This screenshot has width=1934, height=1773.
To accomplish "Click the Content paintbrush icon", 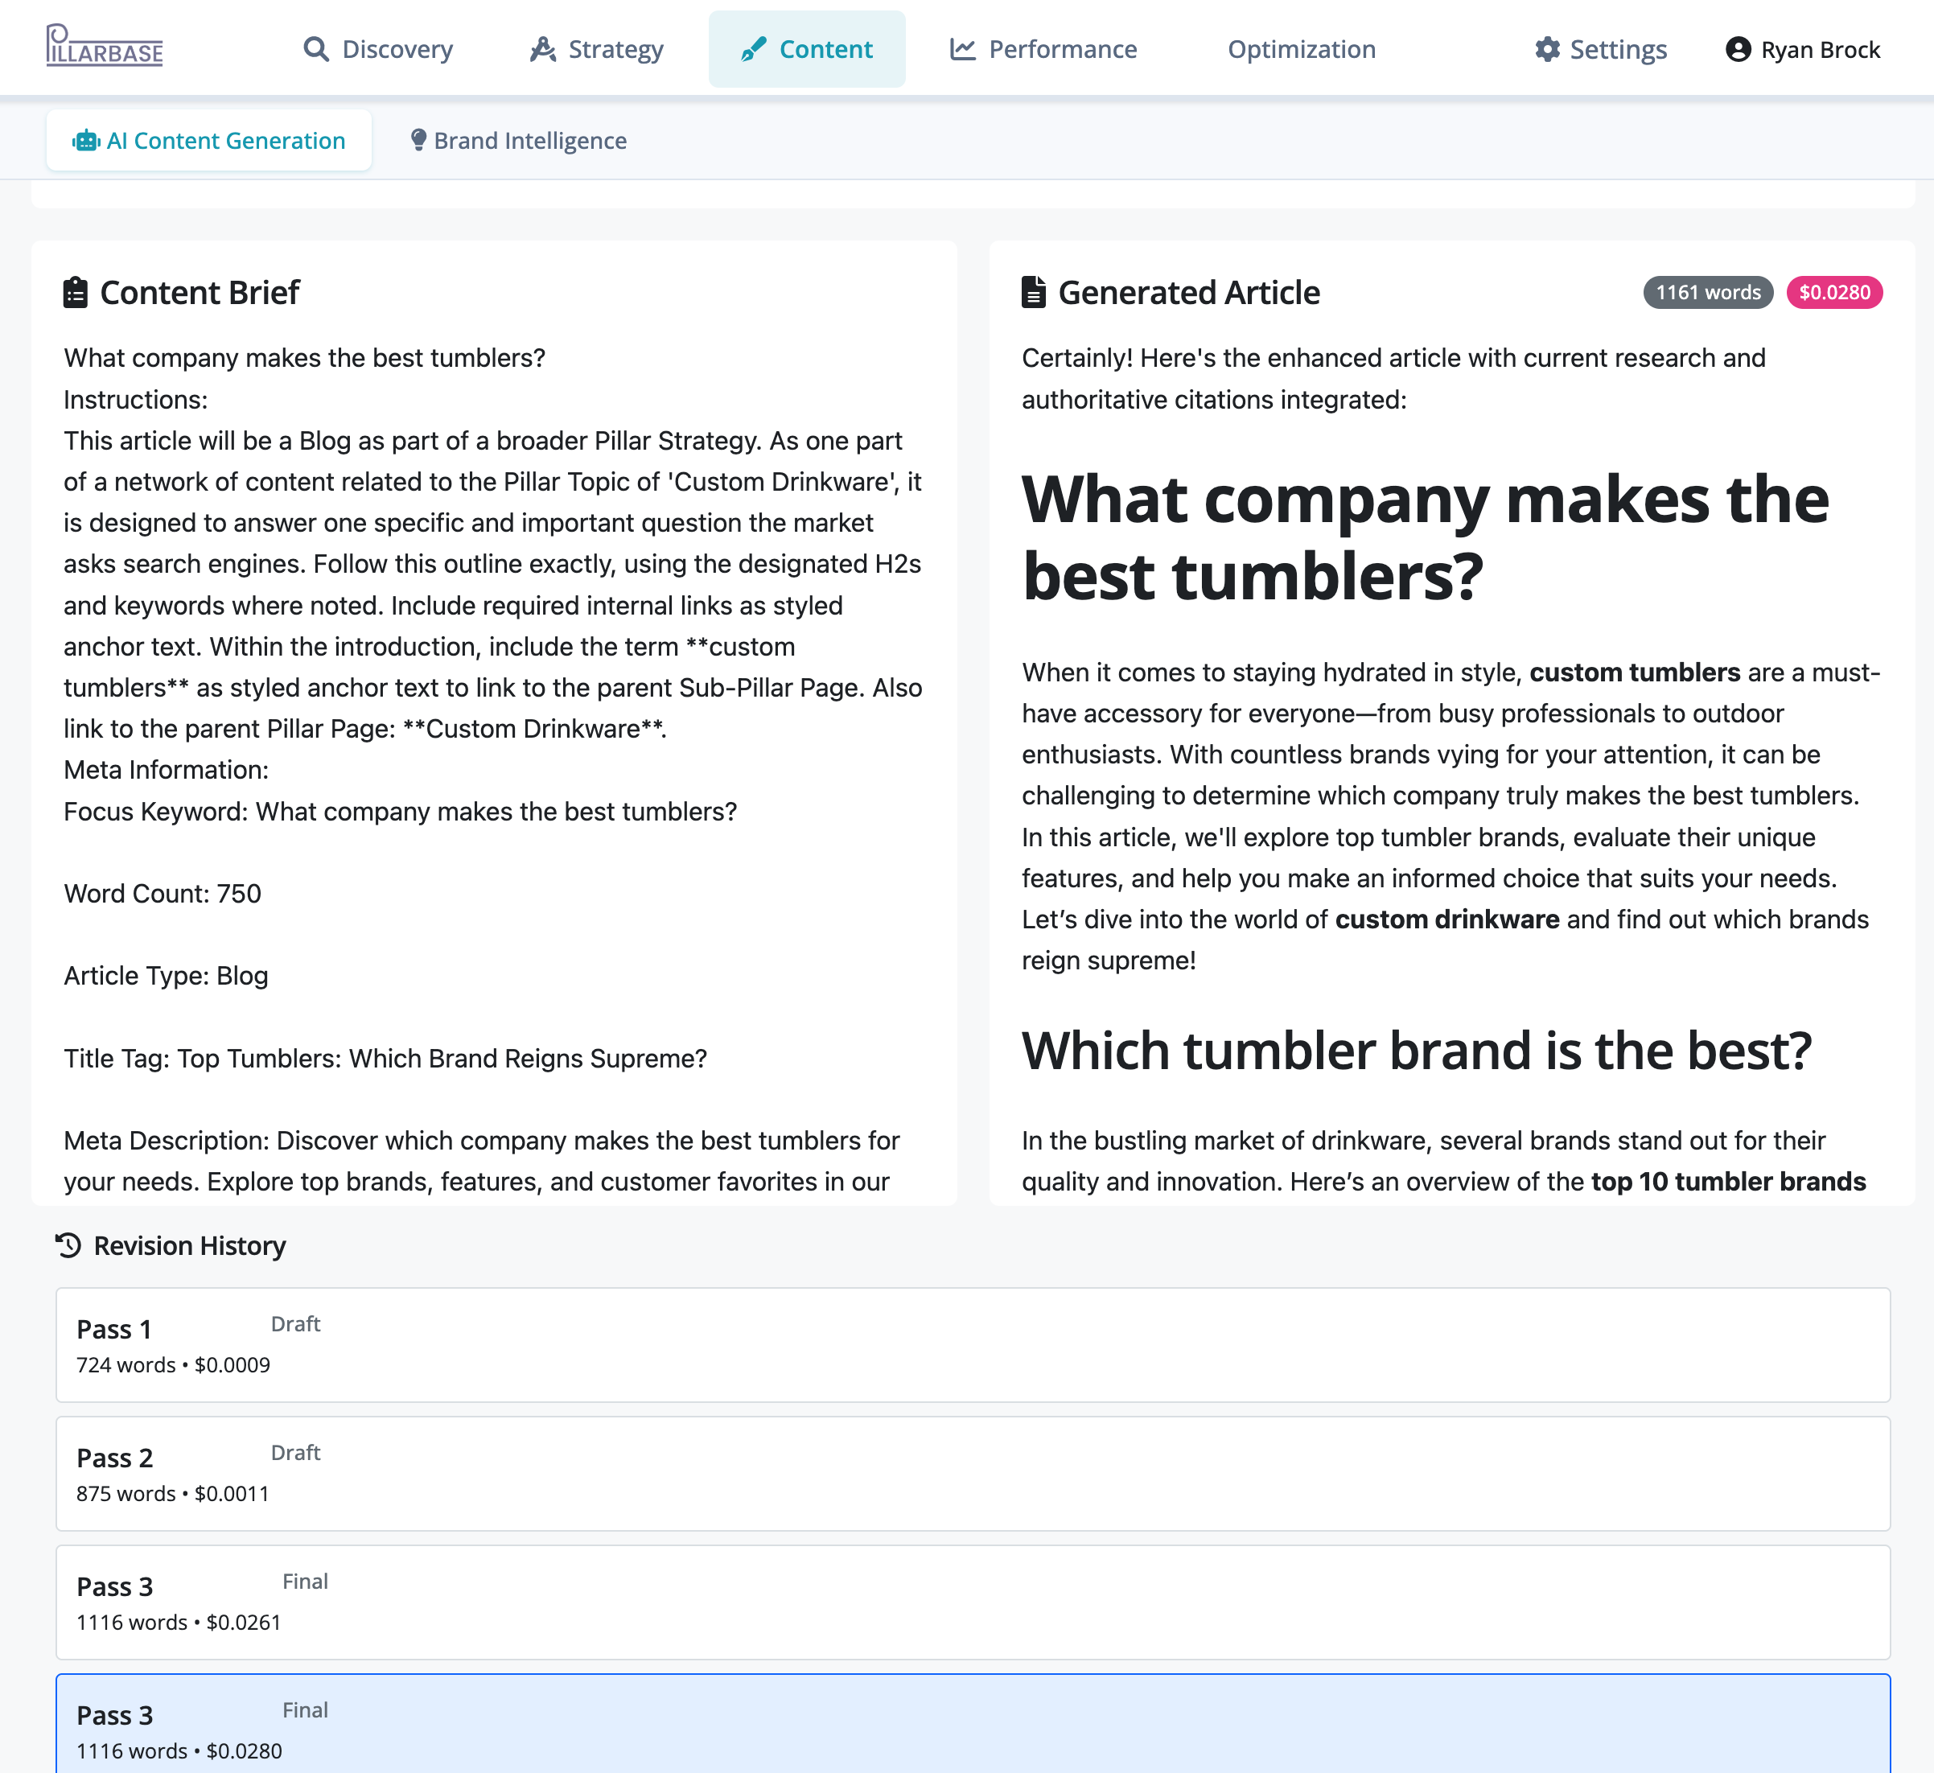I will [754, 49].
